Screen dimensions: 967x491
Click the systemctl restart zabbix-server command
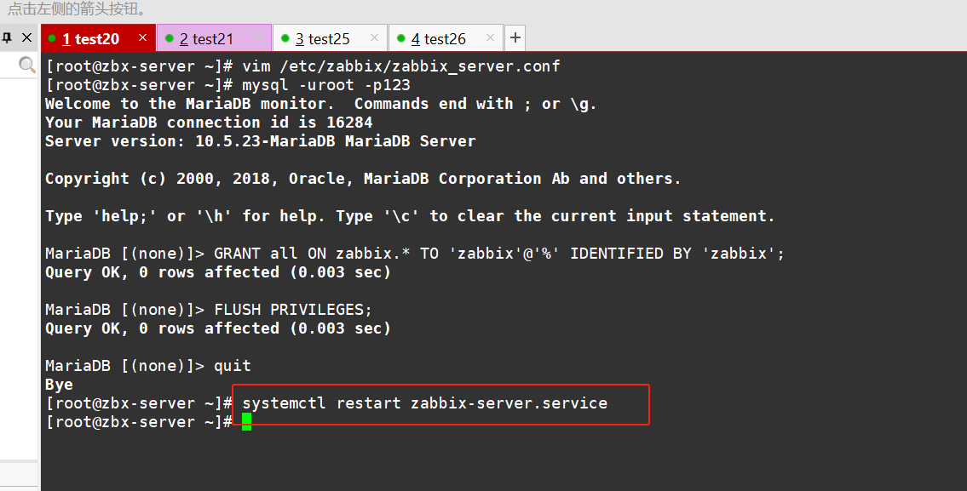(x=424, y=403)
